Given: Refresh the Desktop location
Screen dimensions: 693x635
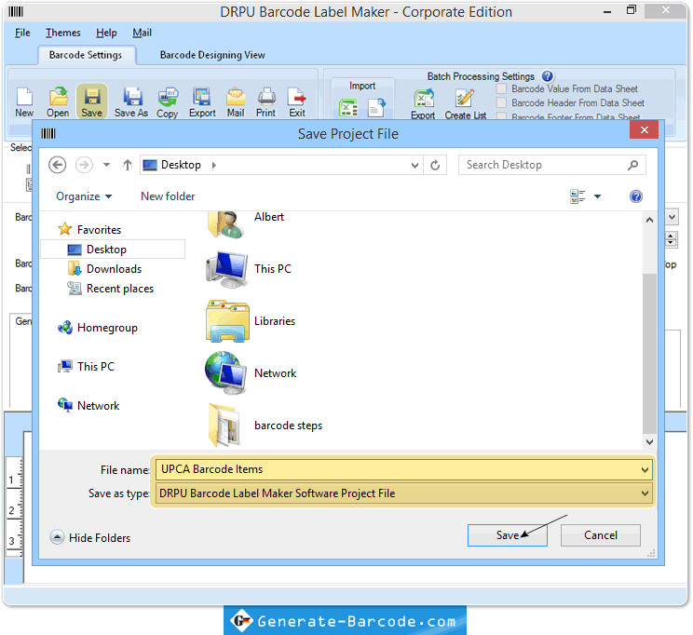Looking at the screenshot, I should point(435,166).
